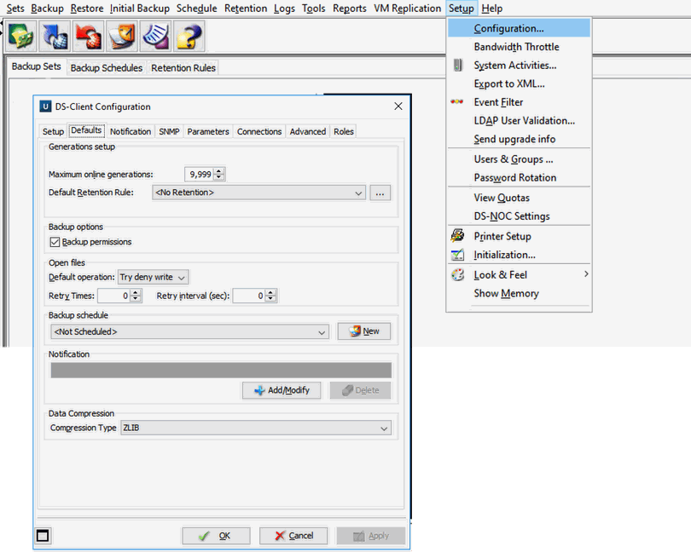The width and height of the screenshot is (691, 552).
Task: Click the OK button
Action: click(x=216, y=536)
